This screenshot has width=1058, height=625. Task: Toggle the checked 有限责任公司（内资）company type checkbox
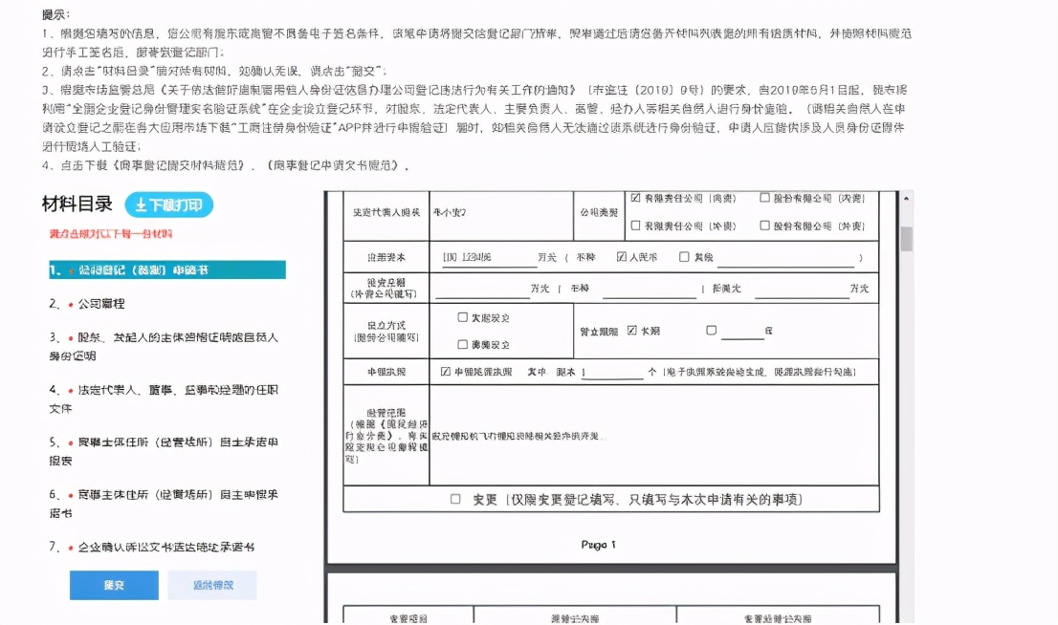point(635,198)
